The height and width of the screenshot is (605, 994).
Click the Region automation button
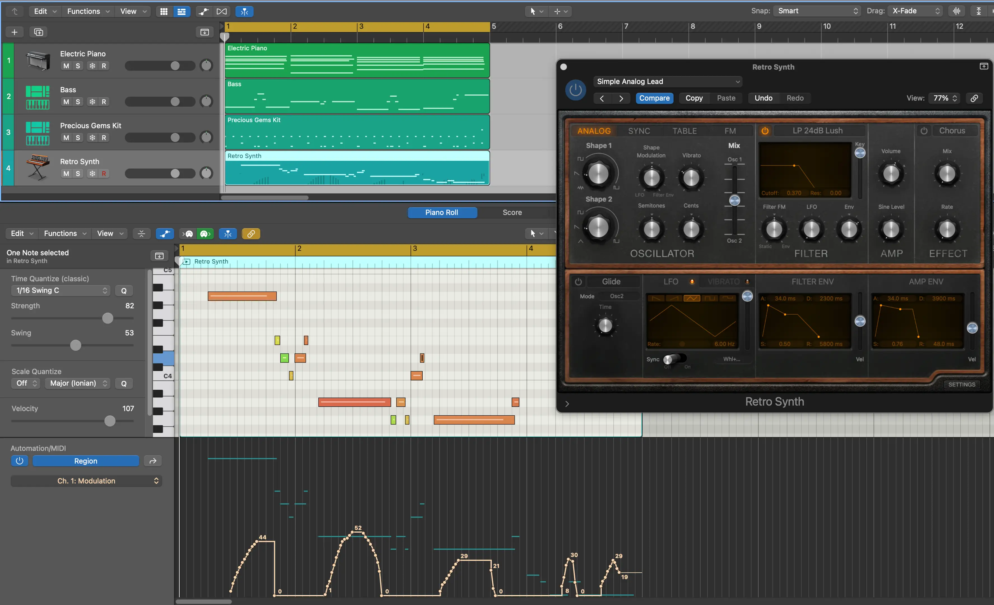click(x=85, y=460)
